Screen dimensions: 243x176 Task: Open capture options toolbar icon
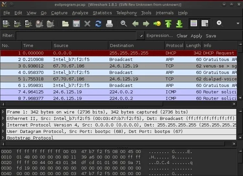[17, 24]
